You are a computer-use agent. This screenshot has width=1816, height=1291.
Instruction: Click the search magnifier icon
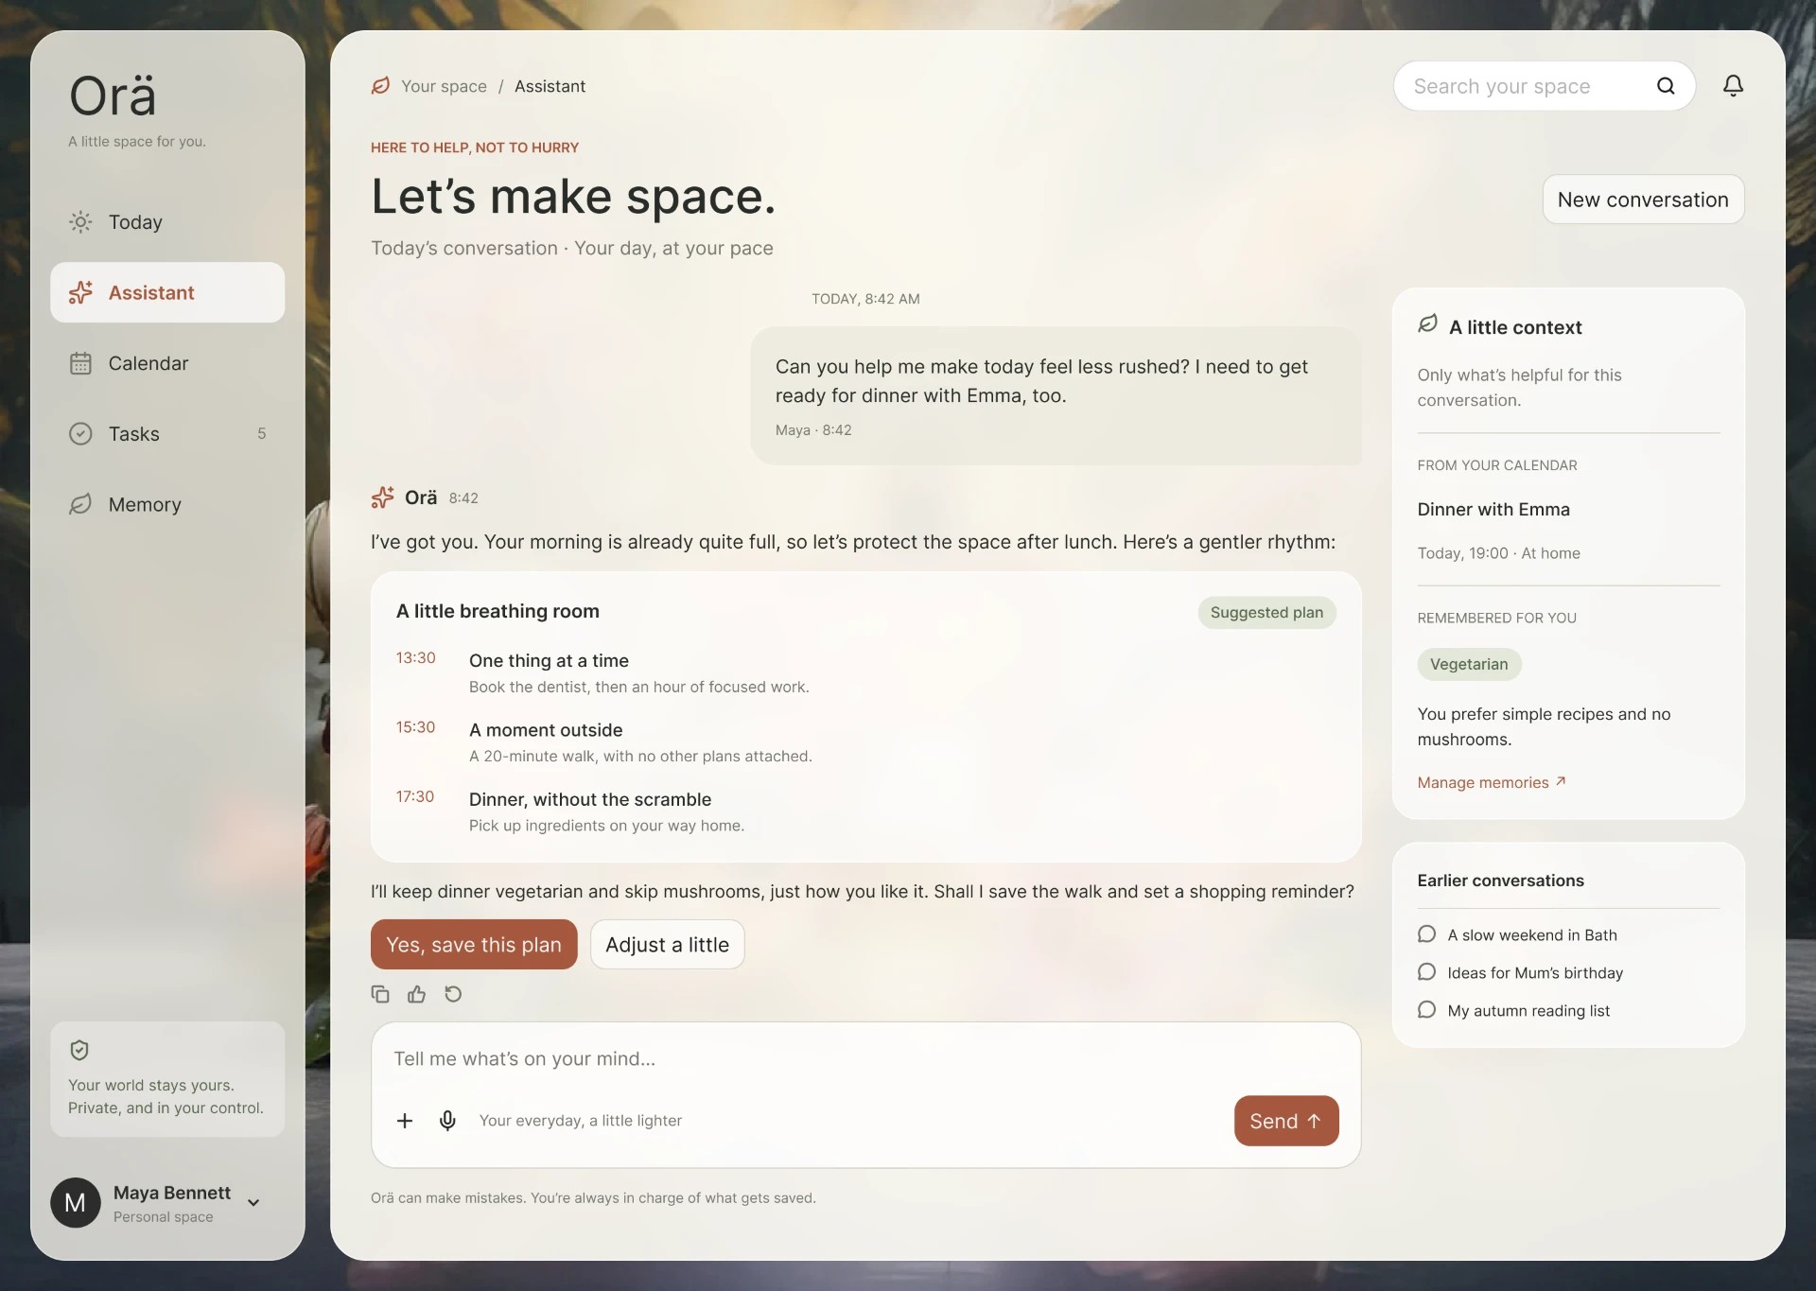[x=1666, y=86]
